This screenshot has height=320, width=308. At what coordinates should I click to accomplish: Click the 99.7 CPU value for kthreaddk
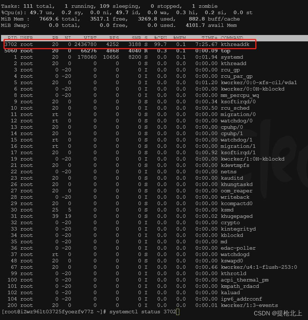pos(160,44)
